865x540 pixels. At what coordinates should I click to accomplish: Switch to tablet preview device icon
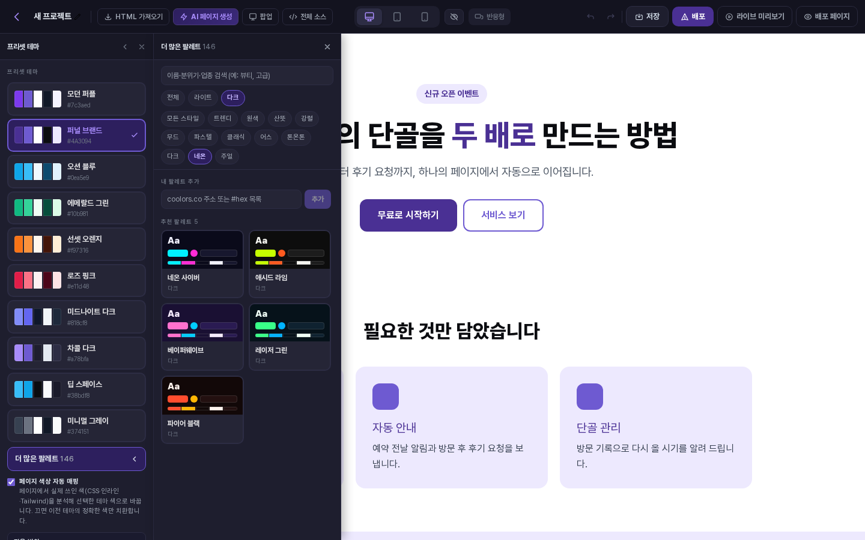tap(397, 17)
